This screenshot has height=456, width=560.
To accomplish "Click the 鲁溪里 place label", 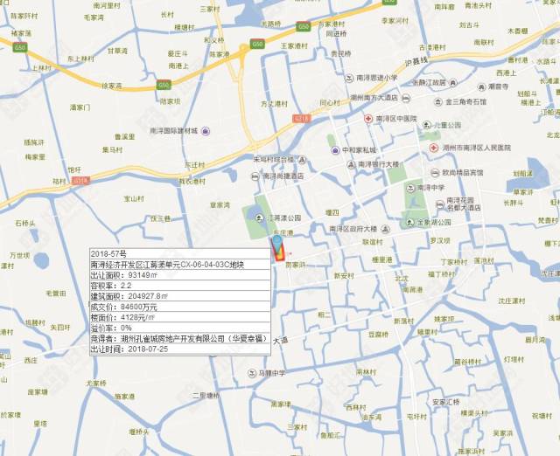I will (124, 137).
